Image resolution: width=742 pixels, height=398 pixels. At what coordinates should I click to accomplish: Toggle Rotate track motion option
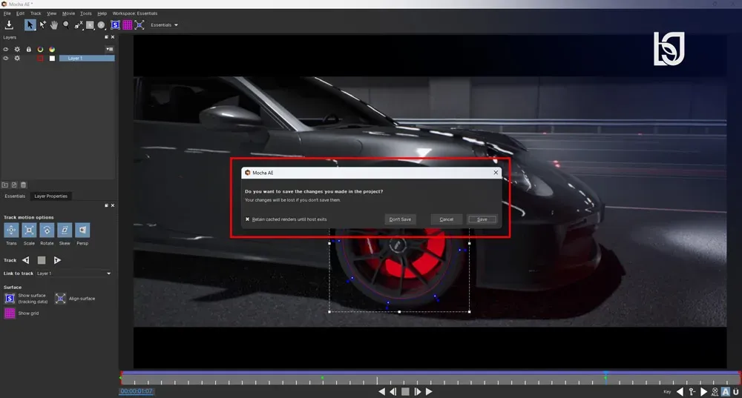coord(47,230)
